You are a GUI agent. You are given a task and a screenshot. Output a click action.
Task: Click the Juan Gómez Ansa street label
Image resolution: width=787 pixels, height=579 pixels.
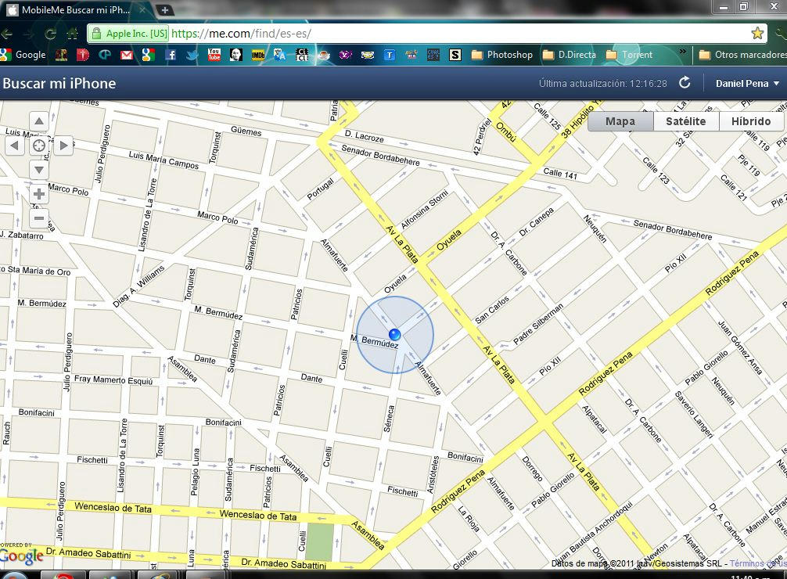click(x=740, y=348)
